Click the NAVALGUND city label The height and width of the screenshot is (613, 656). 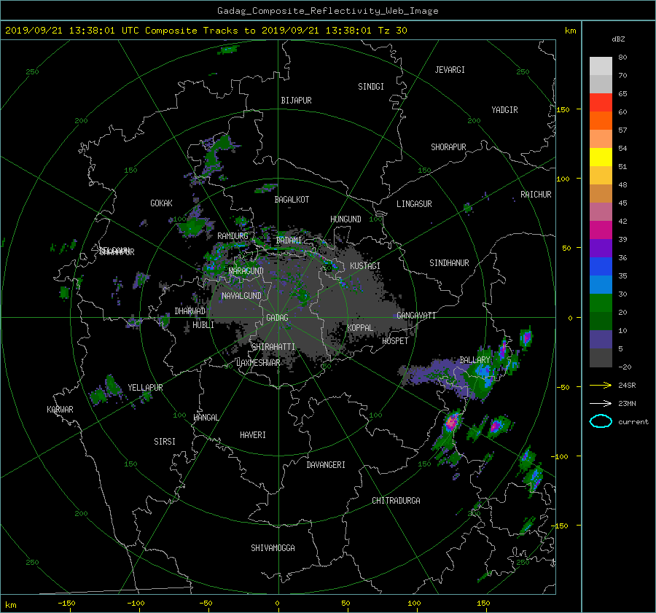pos(241,296)
